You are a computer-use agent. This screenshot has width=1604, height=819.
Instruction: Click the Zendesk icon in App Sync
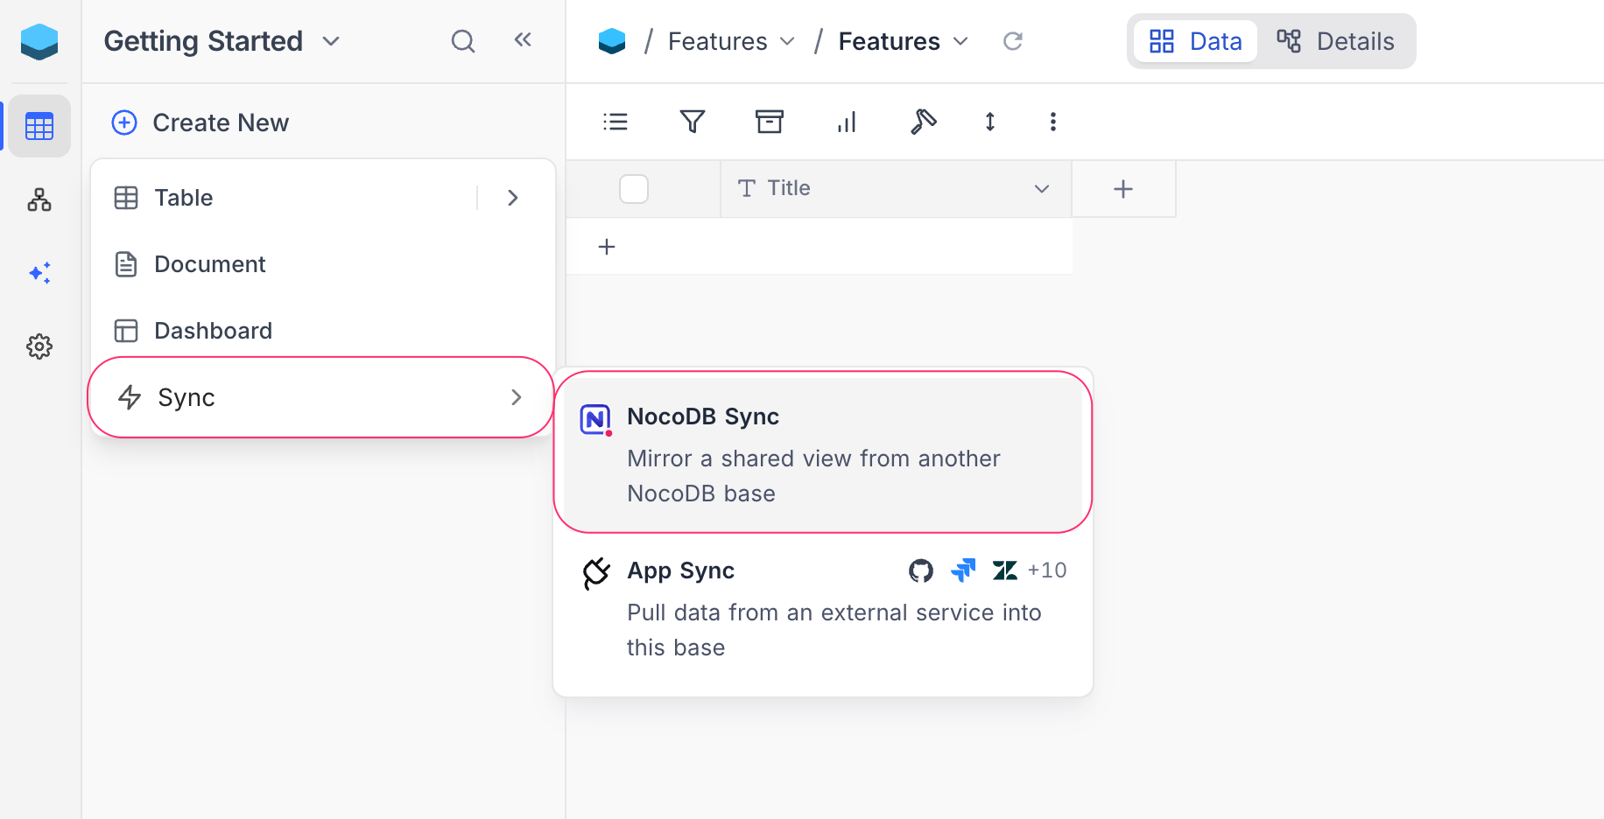click(x=1005, y=570)
